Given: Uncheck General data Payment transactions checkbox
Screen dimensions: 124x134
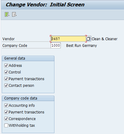Looking at the screenshot, I should pyautogui.click(x=6, y=79).
